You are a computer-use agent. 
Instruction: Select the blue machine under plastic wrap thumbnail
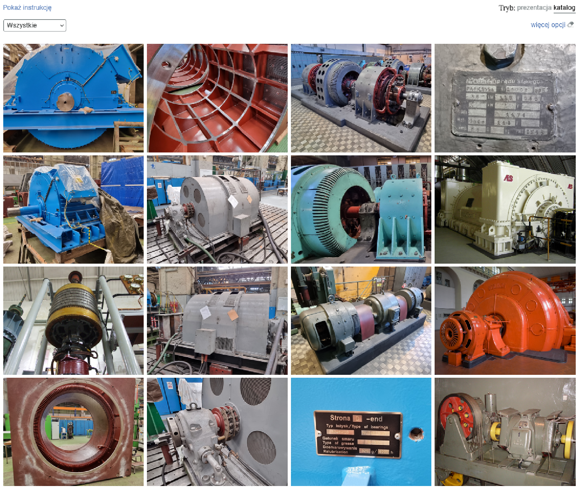pos(73,209)
